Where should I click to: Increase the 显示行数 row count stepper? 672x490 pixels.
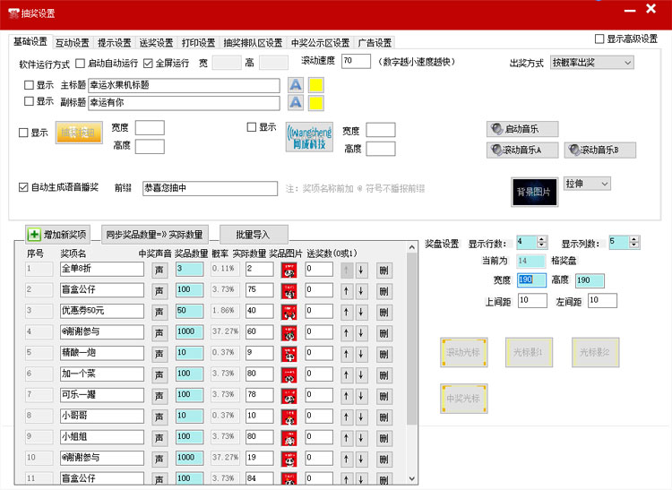pos(544,239)
